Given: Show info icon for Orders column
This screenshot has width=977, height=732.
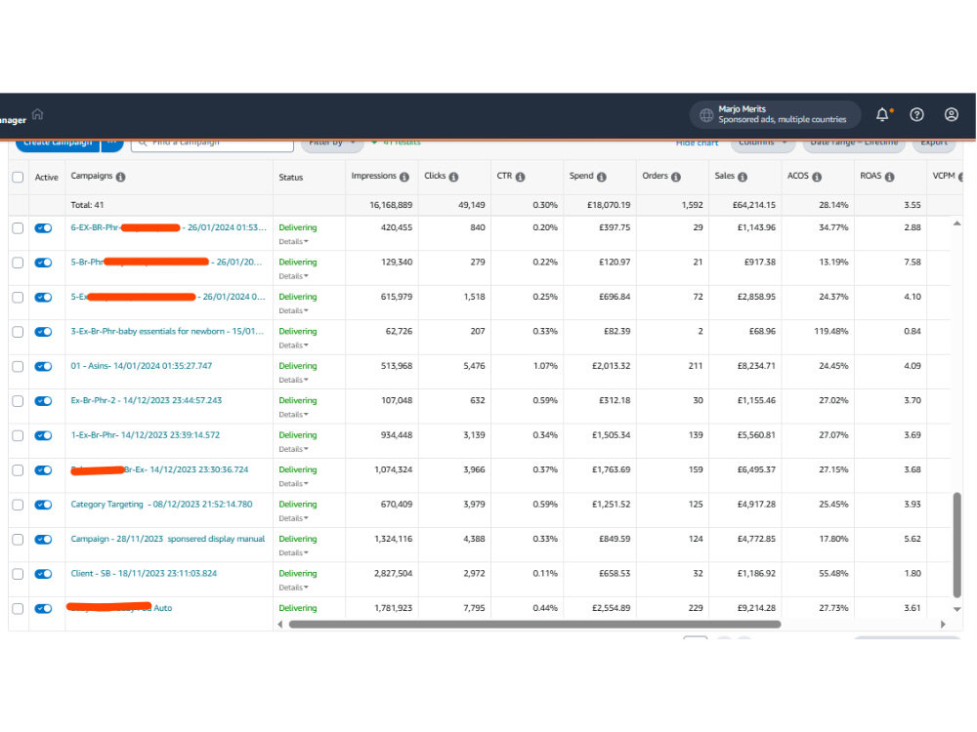Looking at the screenshot, I should pyautogui.click(x=676, y=177).
